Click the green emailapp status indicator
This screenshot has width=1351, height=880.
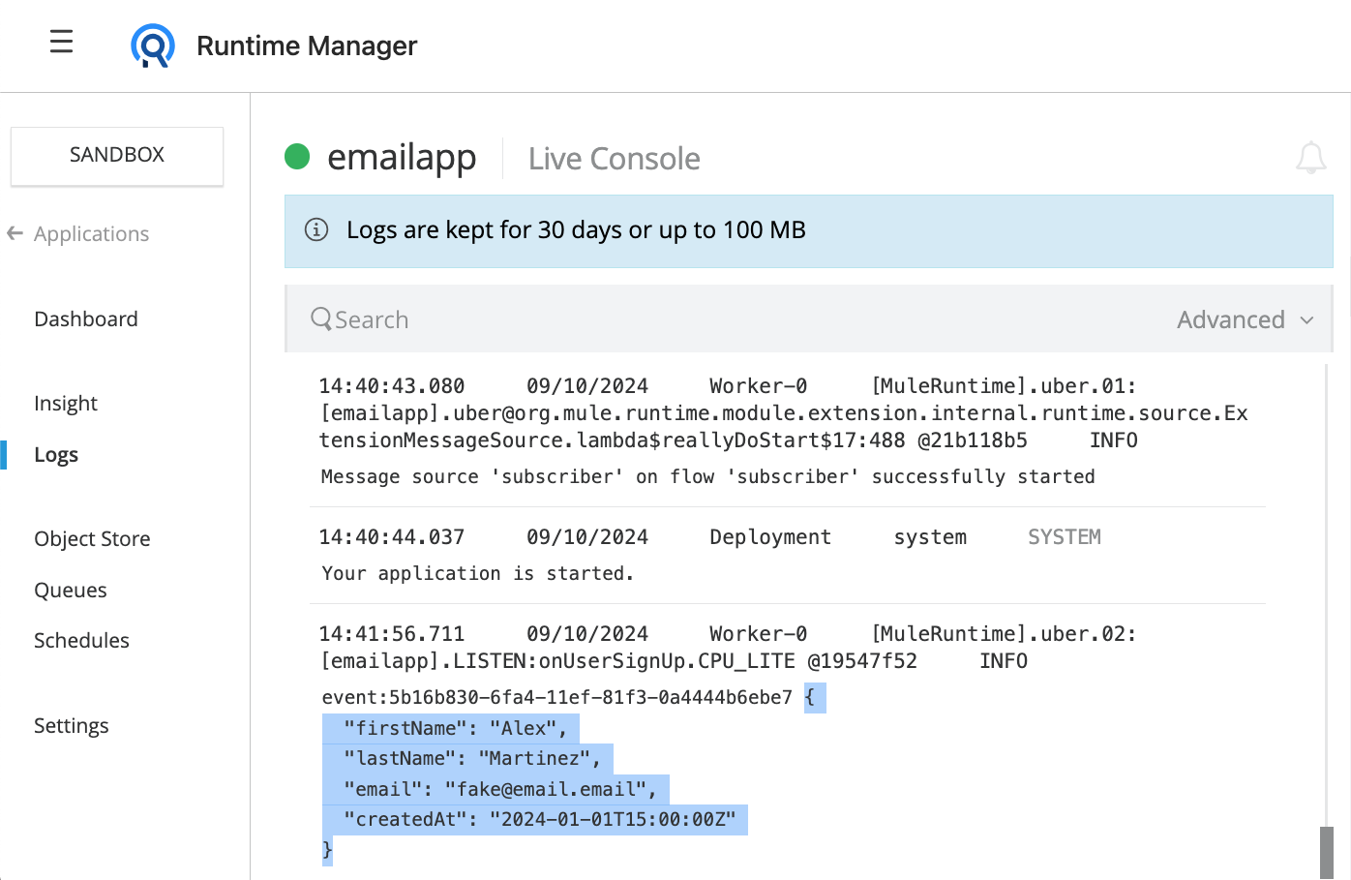297,156
